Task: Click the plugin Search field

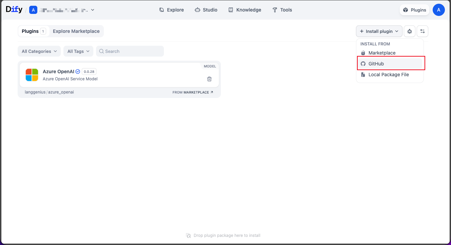Action: (x=130, y=51)
